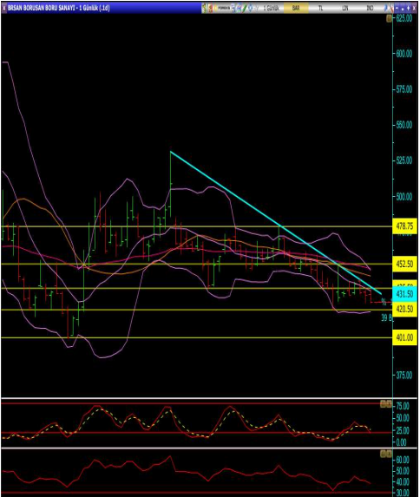This screenshot has height=497, width=420.
Task: Click the x icon left of the BRSAN title
Action: point(3,8)
